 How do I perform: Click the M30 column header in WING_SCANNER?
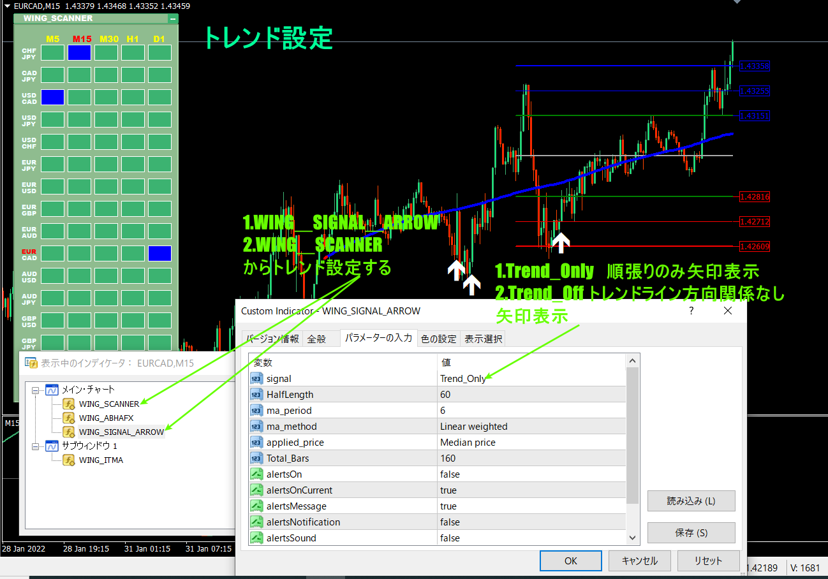click(108, 39)
